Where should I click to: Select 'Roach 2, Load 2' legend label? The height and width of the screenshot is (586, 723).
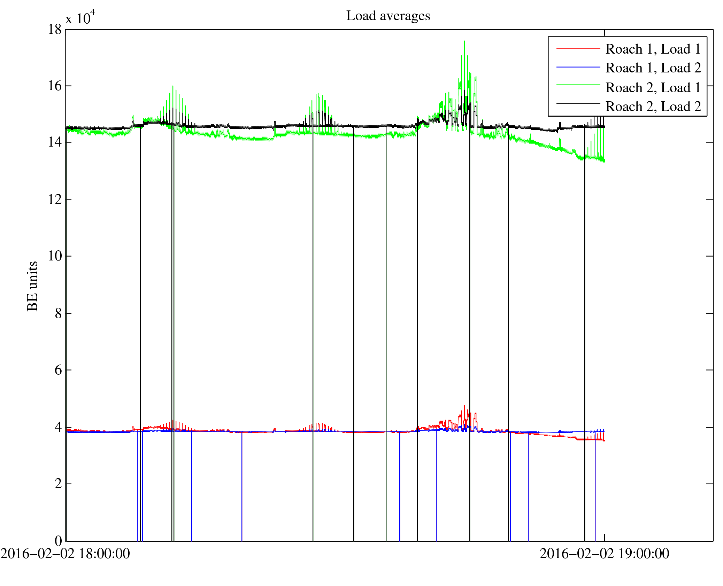pos(653,107)
